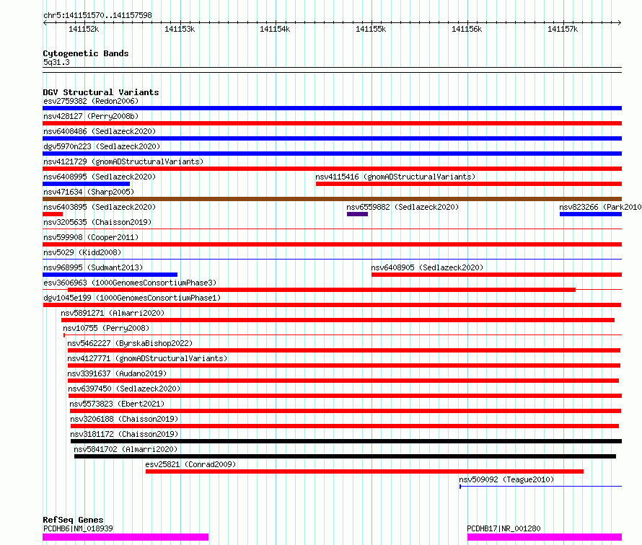642x545 pixels.
Task: Select the nsv823266 (Park2010) blue bar
Action: [590, 214]
